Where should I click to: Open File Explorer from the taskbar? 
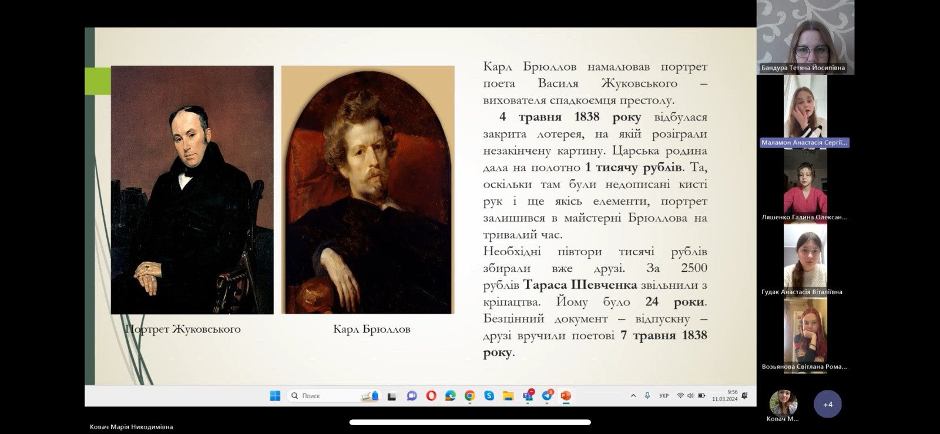click(x=508, y=396)
